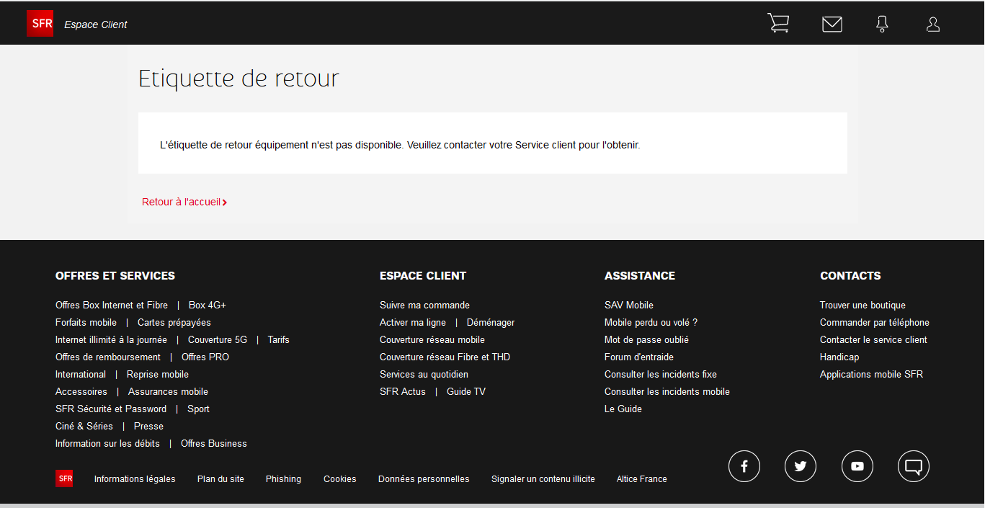Click Informations légales in footer
The height and width of the screenshot is (508, 985).
coord(135,479)
